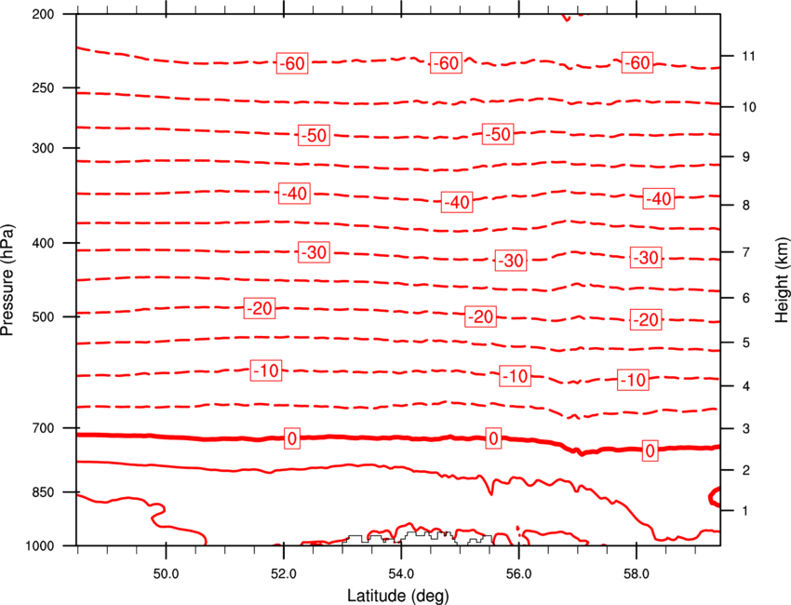Select the 400 pressure tick label
The width and height of the screenshot is (791, 605).
click(43, 243)
